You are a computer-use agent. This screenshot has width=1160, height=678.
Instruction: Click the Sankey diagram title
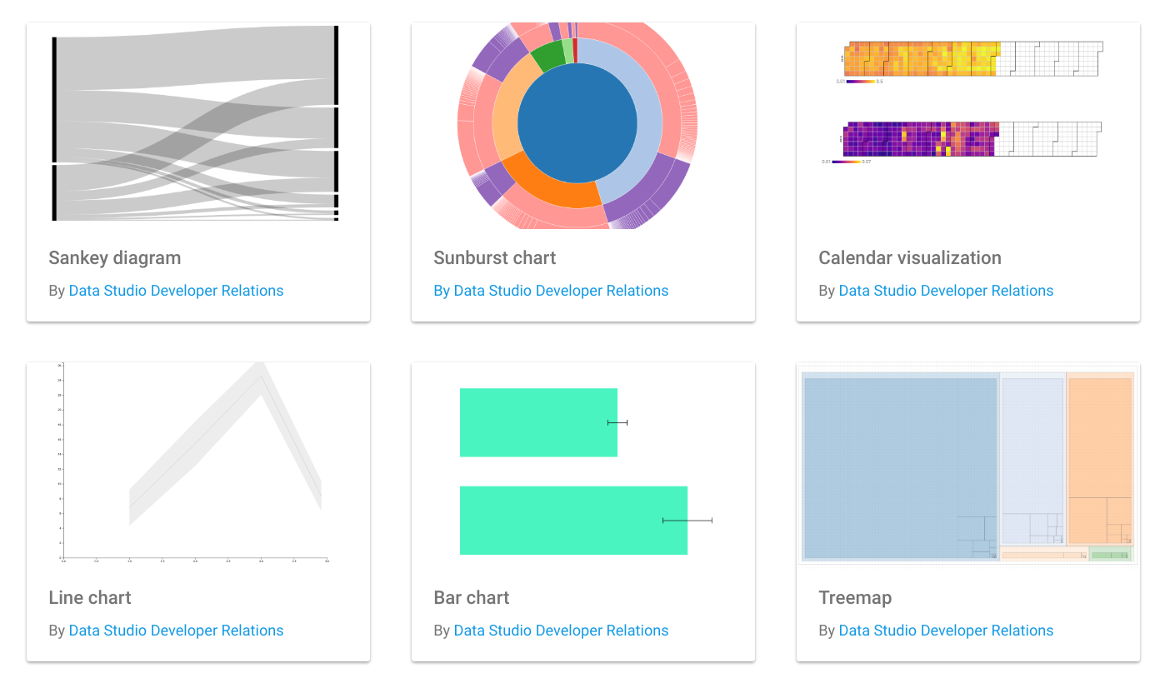point(115,258)
